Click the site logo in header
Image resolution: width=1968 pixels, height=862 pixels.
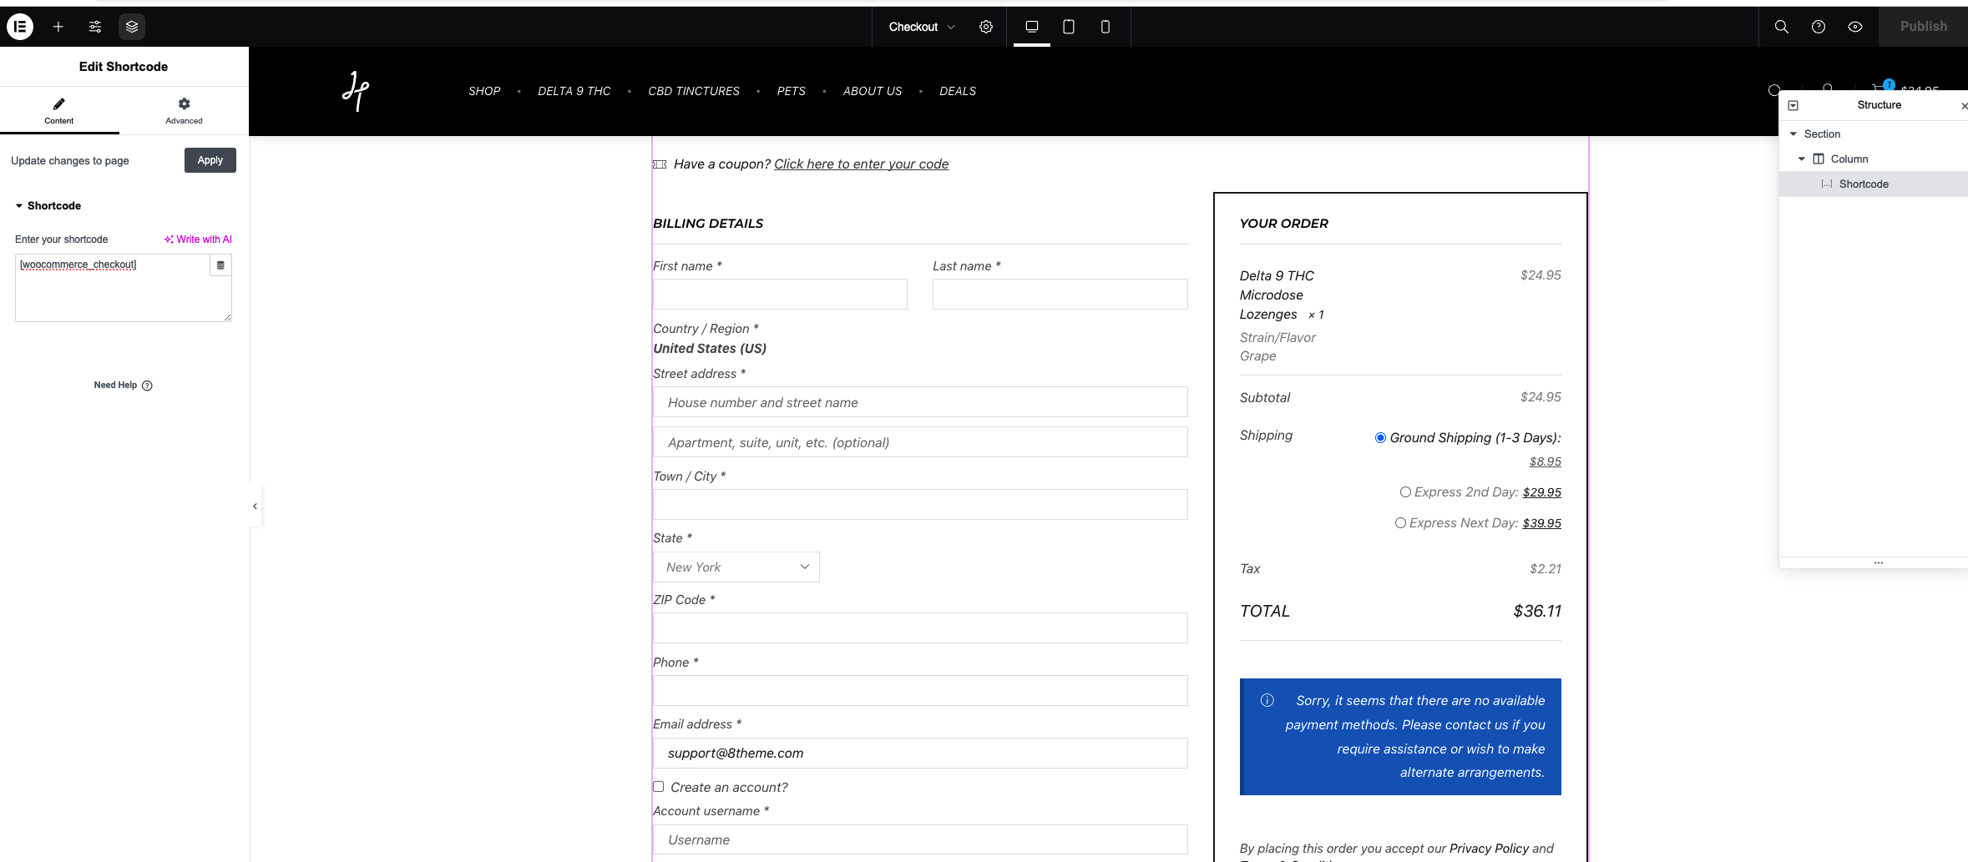[x=356, y=91]
